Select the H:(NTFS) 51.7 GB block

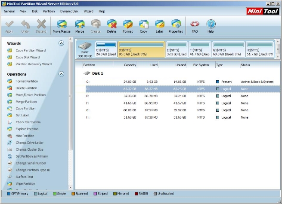(260, 49)
